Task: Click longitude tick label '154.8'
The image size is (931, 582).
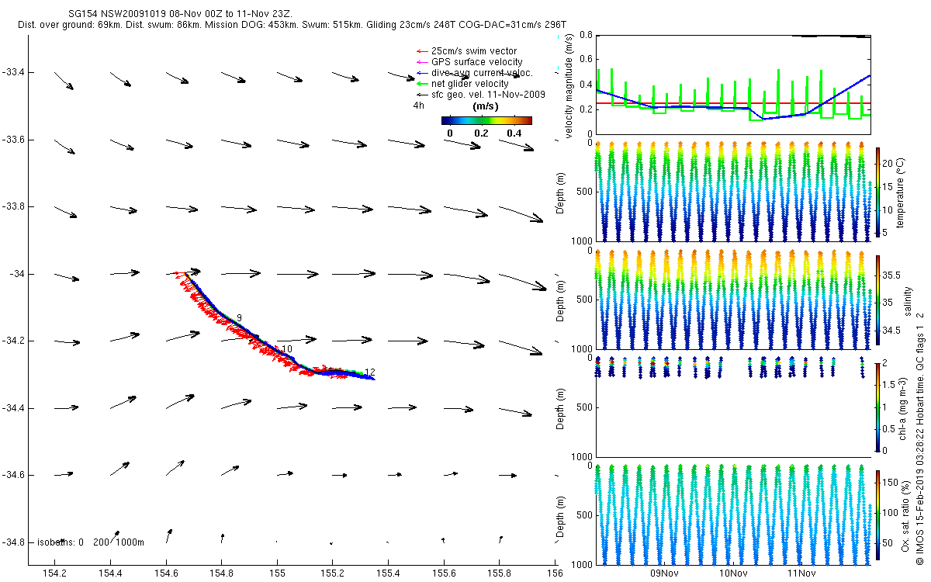Action: (x=221, y=573)
